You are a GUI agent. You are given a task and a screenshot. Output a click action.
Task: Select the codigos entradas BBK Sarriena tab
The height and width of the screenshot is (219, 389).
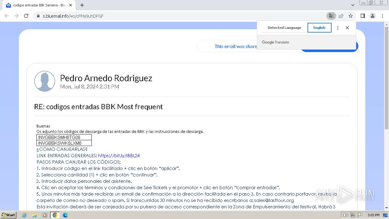pyautogui.click(x=39, y=5)
